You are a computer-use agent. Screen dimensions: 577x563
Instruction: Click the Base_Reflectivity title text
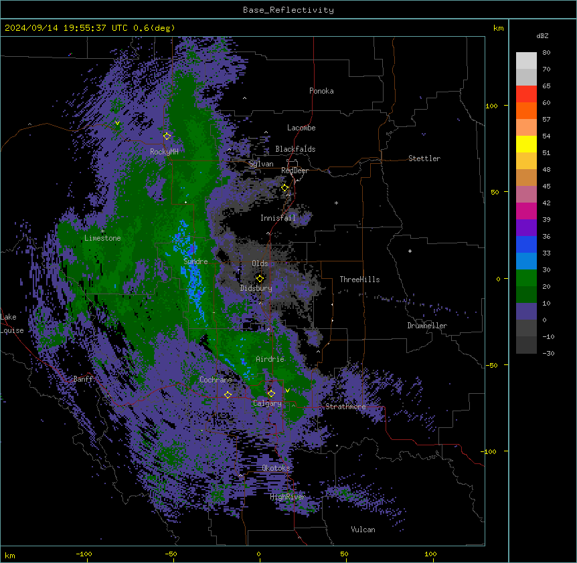pyautogui.click(x=288, y=10)
